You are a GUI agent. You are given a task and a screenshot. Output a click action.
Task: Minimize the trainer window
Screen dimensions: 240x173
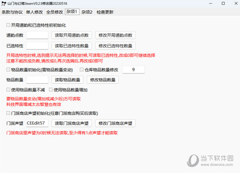coord(211,3)
